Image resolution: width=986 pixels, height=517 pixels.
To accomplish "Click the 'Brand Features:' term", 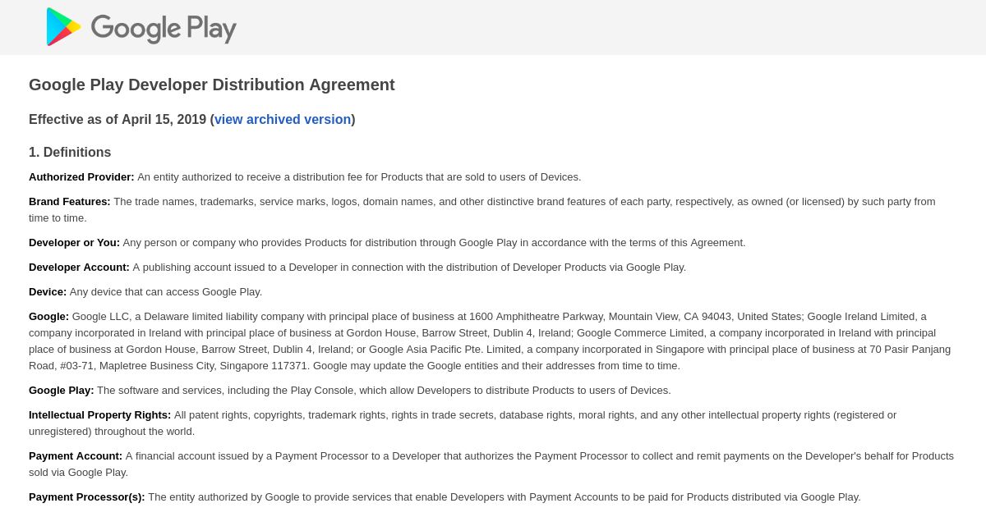I will point(70,202).
